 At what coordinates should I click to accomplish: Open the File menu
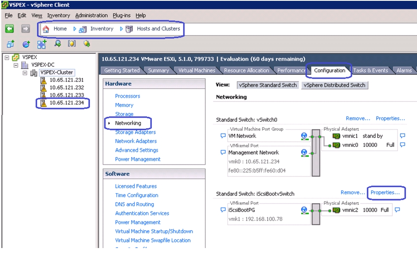tap(9, 15)
